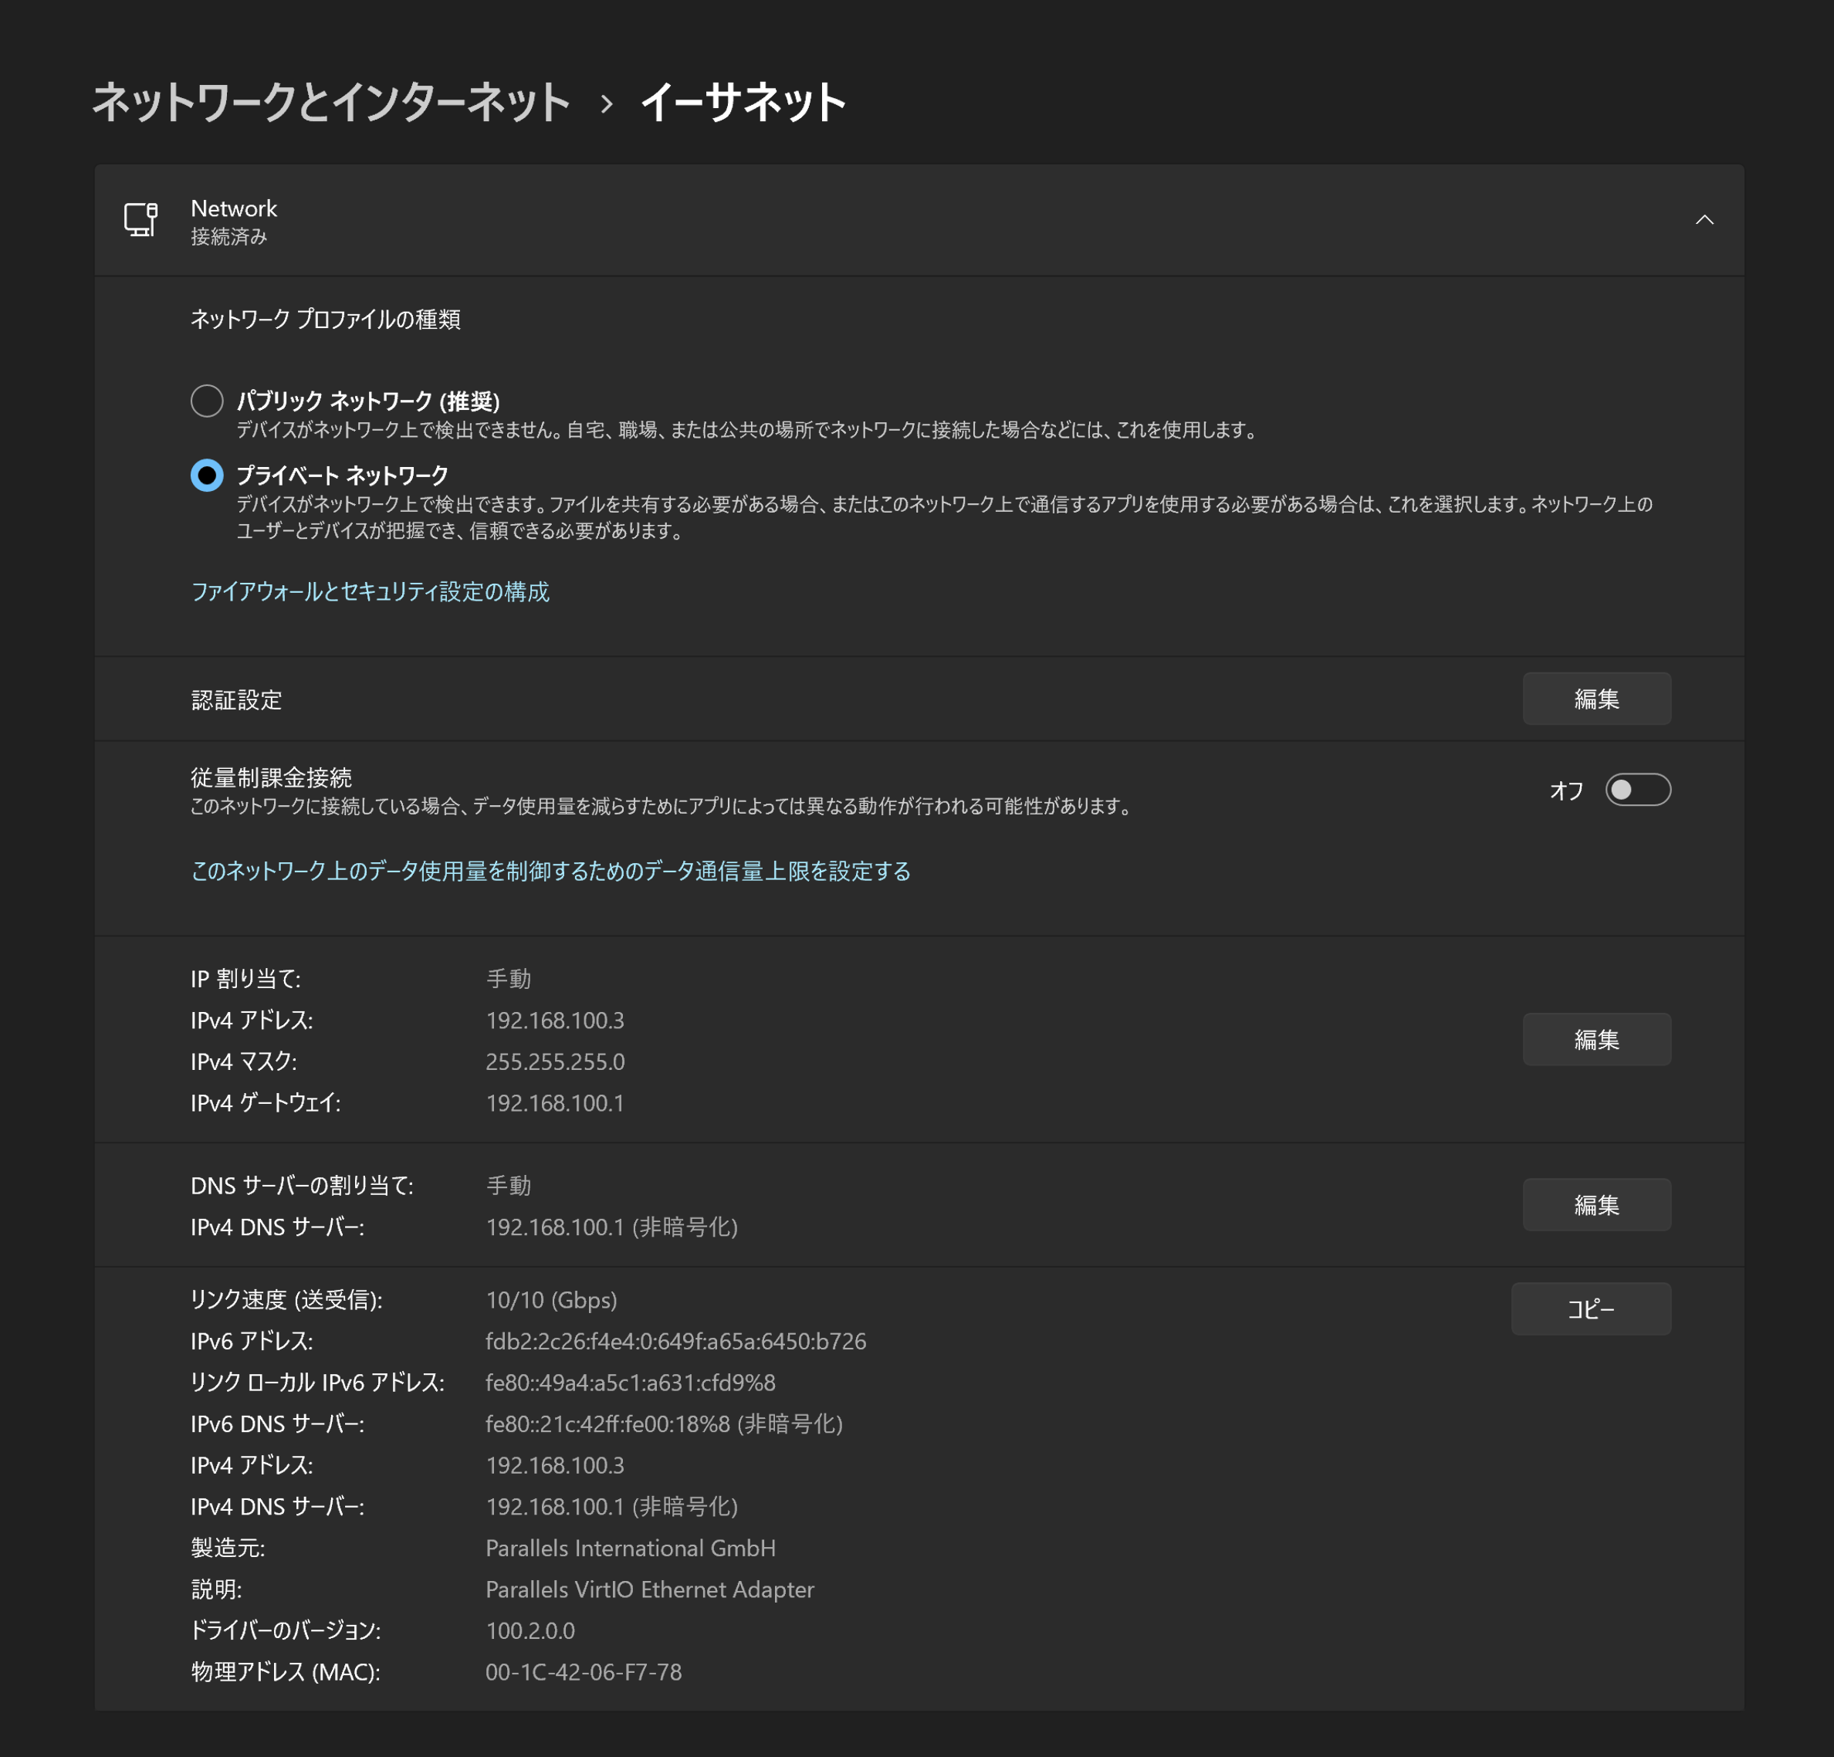Click 編集 for DNS サーバーの割り当て
This screenshot has width=1834, height=1757.
click(x=1596, y=1205)
